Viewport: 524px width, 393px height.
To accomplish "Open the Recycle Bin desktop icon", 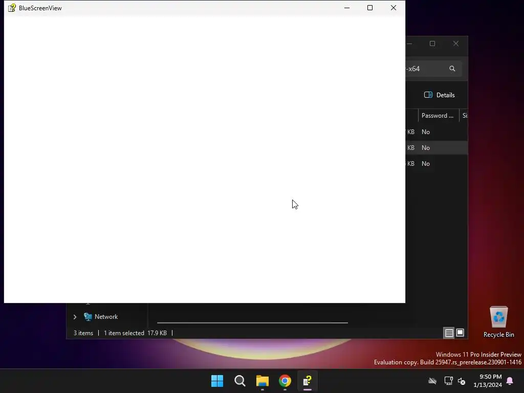I will click(498, 322).
